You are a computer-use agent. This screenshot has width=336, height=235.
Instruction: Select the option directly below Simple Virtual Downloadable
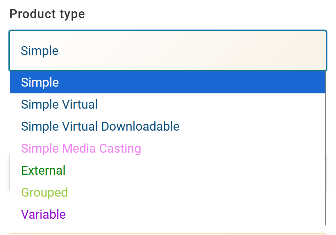(x=81, y=148)
